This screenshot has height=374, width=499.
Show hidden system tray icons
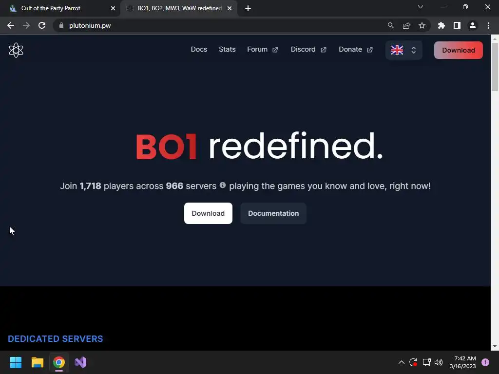click(x=402, y=362)
